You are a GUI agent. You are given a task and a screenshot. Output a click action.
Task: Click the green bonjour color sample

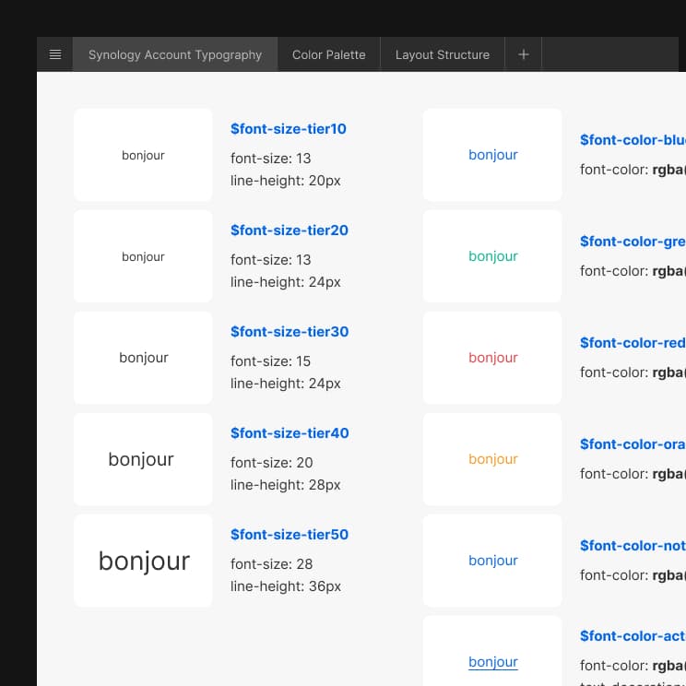[492, 256]
